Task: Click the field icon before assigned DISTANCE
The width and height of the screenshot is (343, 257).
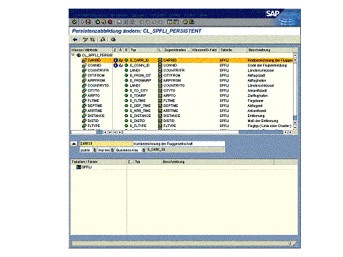Action: tap(160, 116)
